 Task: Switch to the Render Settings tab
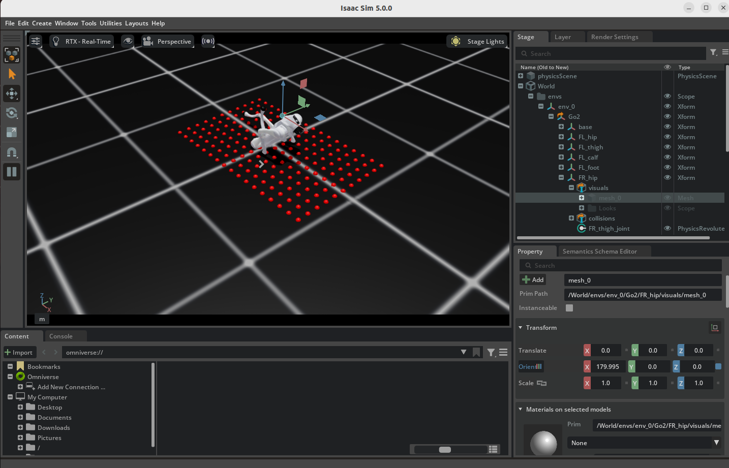[x=615, y=37]
